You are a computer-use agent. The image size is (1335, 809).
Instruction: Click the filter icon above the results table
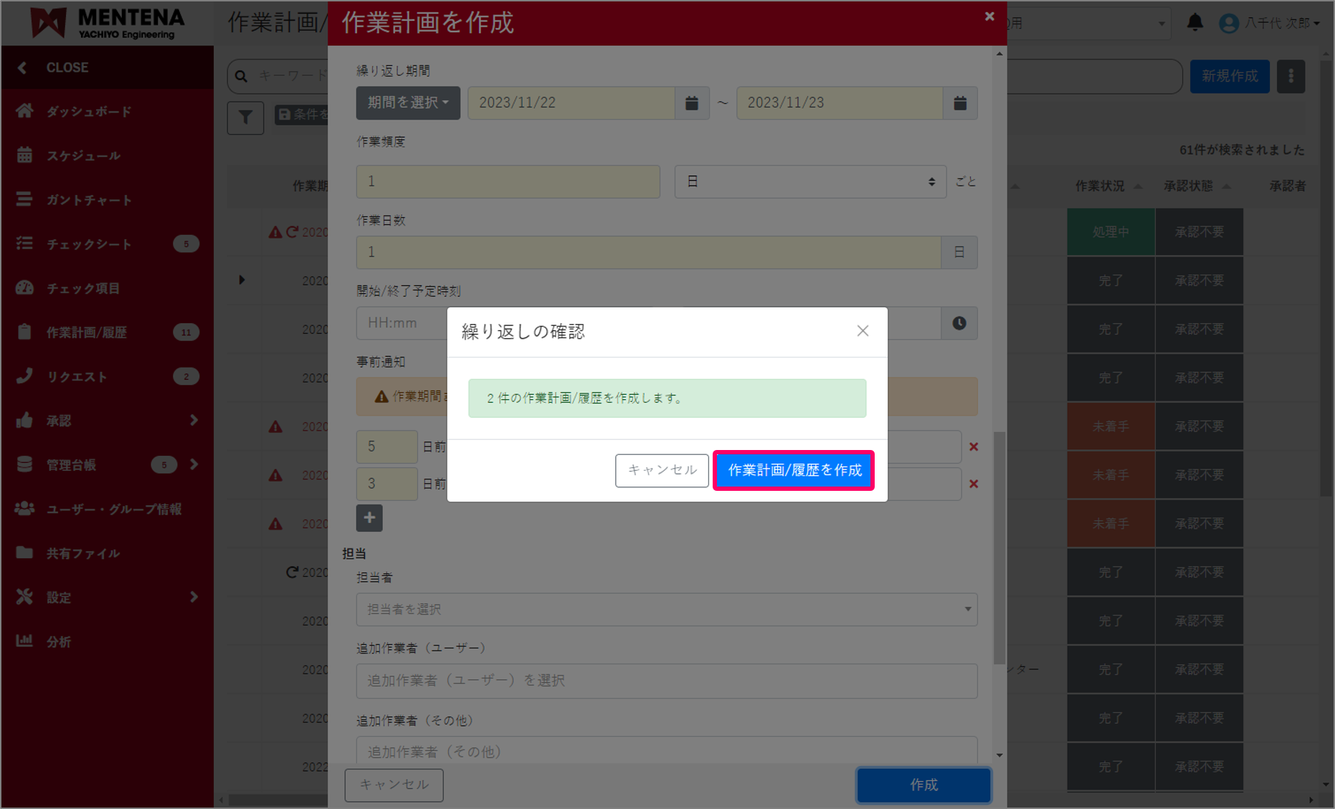pyautogui.click(x=245, y=118)
